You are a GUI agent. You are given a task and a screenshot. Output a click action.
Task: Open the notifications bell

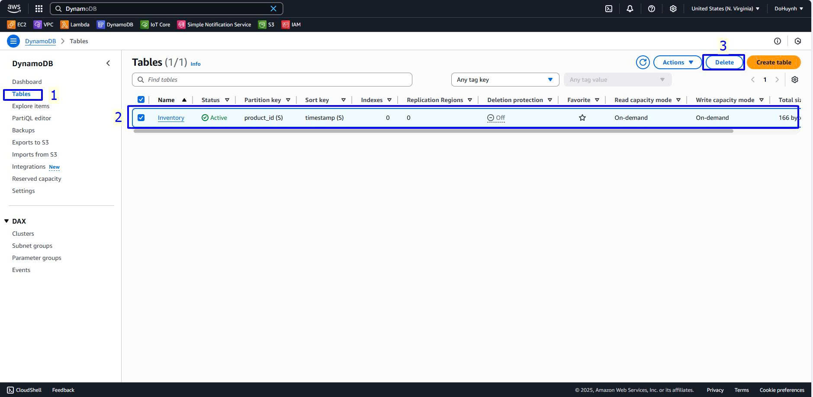(630, 9)
